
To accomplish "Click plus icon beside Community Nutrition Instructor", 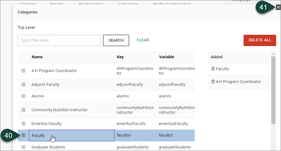I will [23, 110].
